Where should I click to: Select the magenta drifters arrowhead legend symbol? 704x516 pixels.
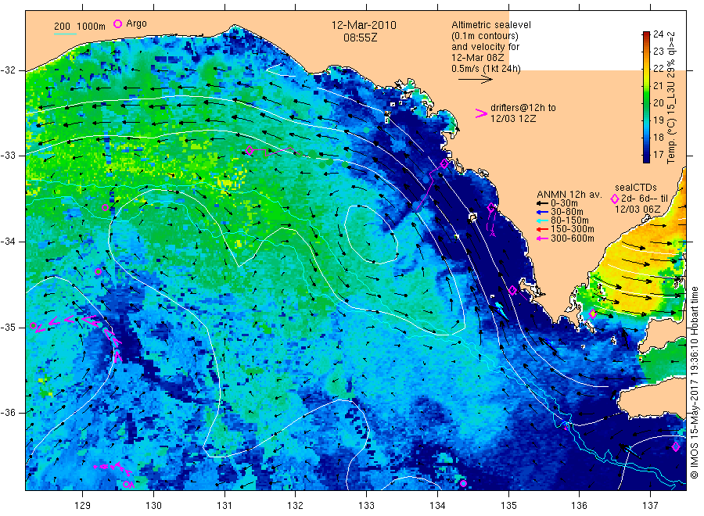481,113
